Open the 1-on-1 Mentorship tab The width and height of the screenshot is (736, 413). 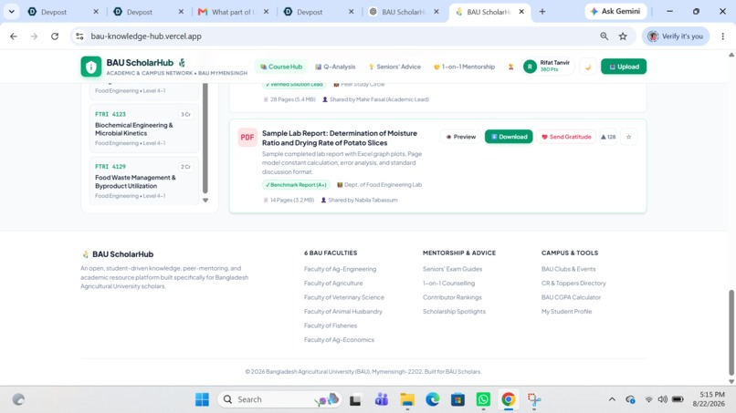click(464, 67)
